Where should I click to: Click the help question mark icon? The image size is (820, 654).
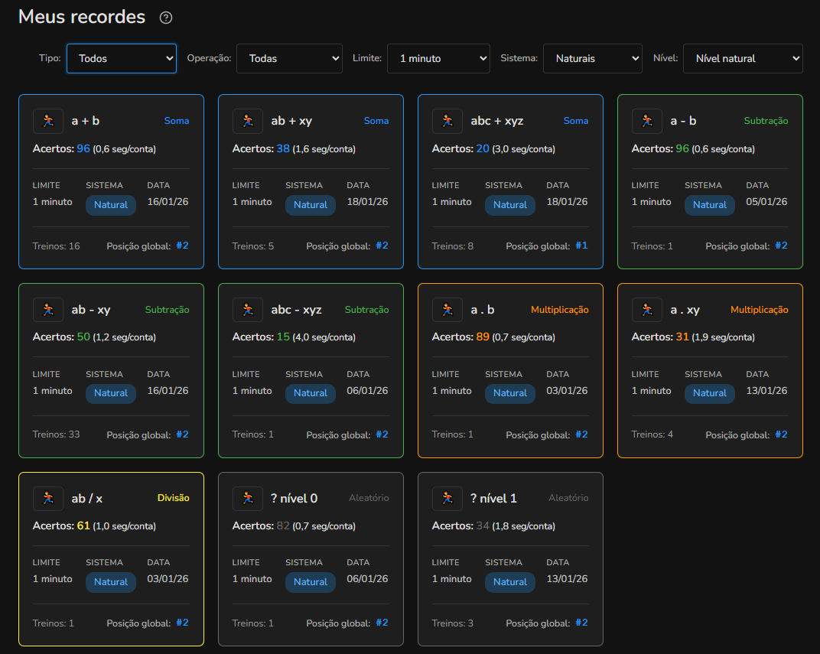[166, 18]
